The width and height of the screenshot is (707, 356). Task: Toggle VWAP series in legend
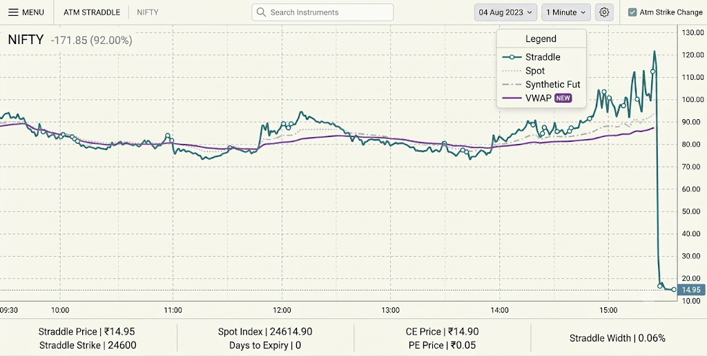pos(527,98)
